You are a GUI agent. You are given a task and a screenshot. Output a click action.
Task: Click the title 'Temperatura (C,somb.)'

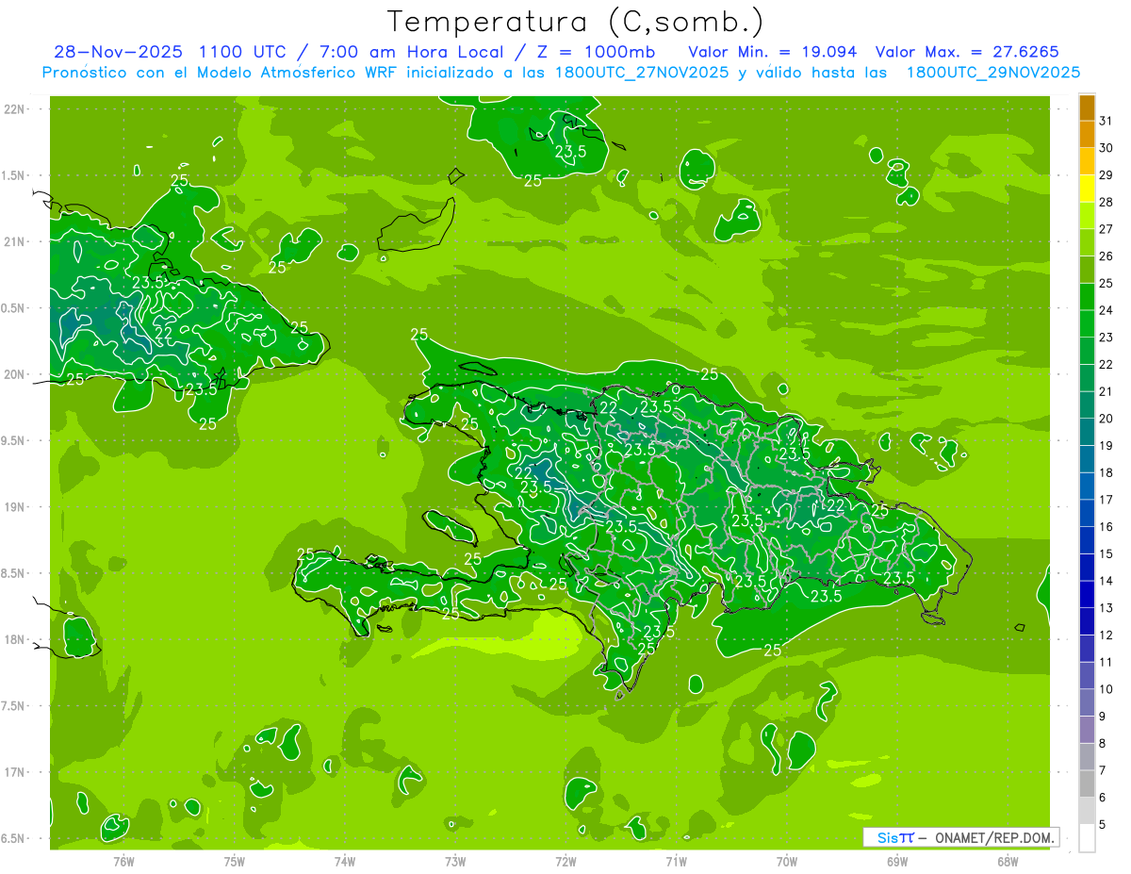[576, 22]
